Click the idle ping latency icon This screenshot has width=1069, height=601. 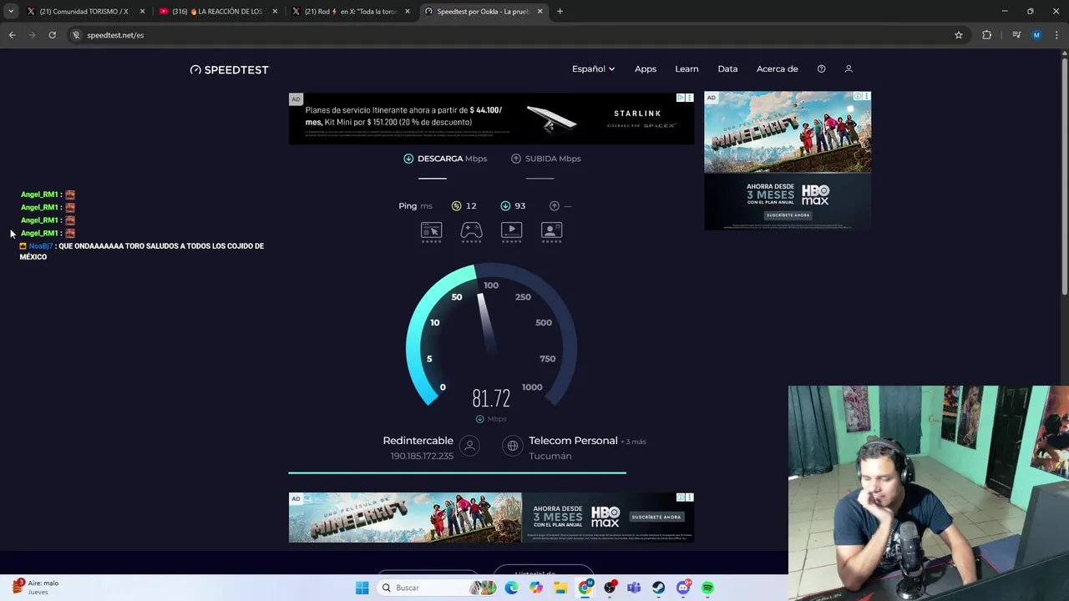click(456, 206)
